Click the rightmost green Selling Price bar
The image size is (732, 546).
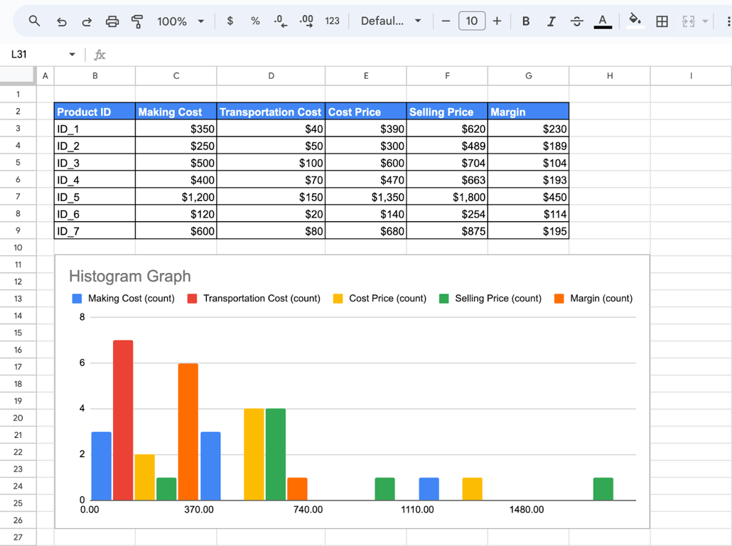pos(603,489)
